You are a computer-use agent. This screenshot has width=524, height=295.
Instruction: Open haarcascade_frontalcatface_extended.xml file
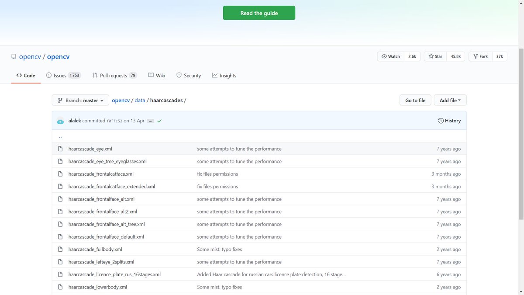[112, 187]
